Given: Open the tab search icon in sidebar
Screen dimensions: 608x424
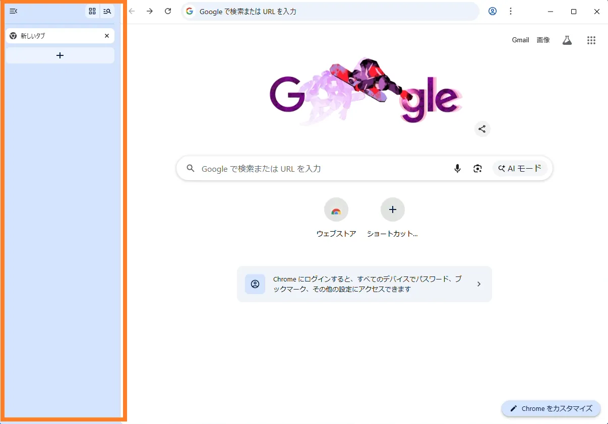Looking at the screenshot, I should pos(107,11).
